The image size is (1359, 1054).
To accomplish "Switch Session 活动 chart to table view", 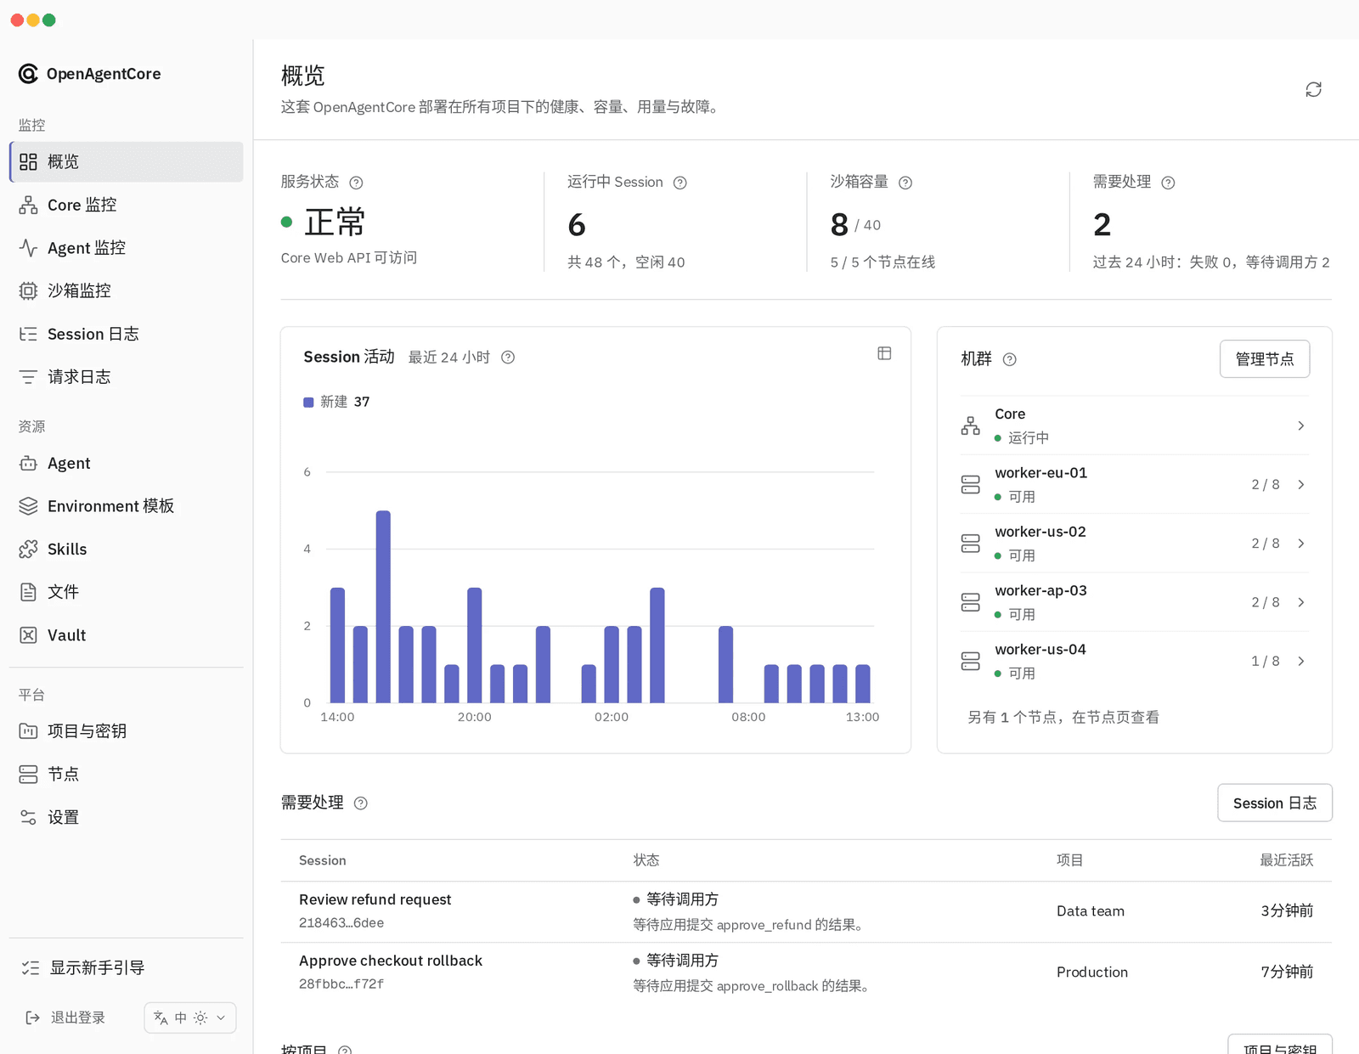I will (884, 353).
